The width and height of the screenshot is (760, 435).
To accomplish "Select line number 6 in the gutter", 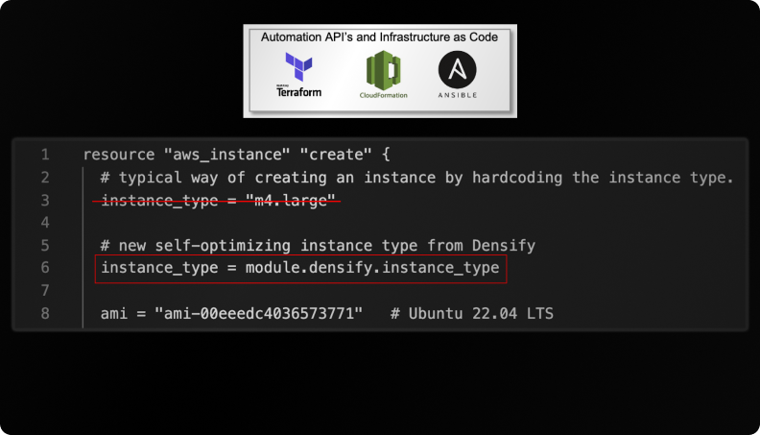I will click(45, 268).
